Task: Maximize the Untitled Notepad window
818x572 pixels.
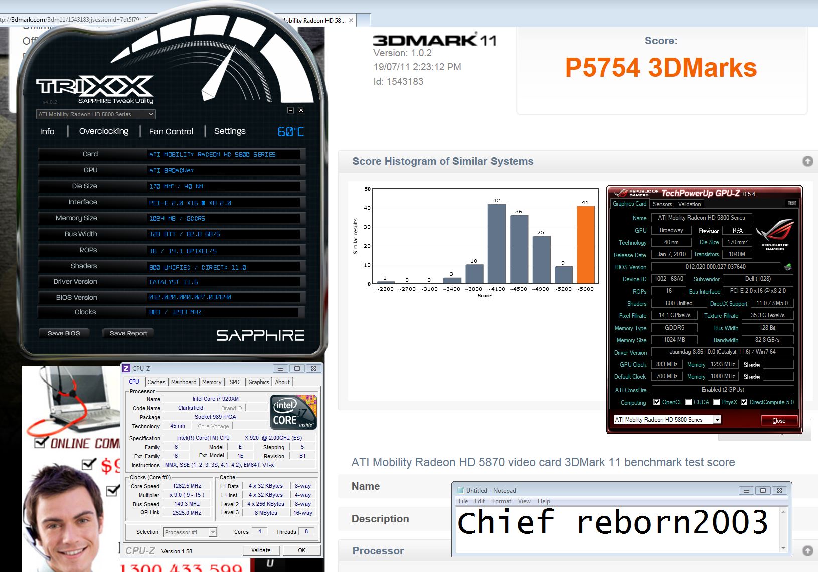Action: tap(763, 490)
